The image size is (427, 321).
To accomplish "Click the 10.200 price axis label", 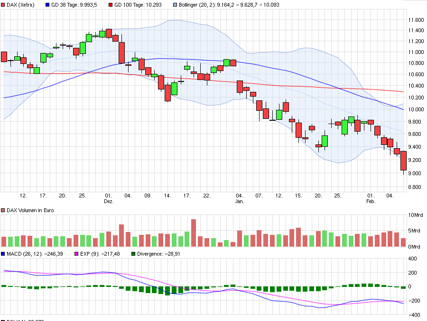I will pos(416,98).
